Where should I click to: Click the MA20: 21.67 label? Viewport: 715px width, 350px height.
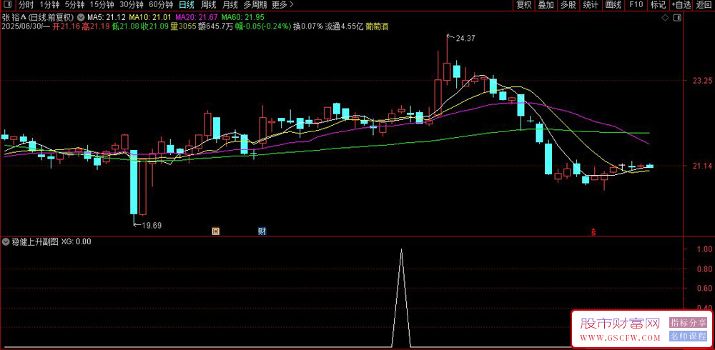point(197,18)
